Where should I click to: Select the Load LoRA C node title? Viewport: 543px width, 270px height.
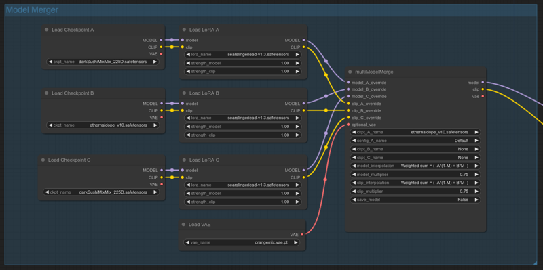click(204, 160)
